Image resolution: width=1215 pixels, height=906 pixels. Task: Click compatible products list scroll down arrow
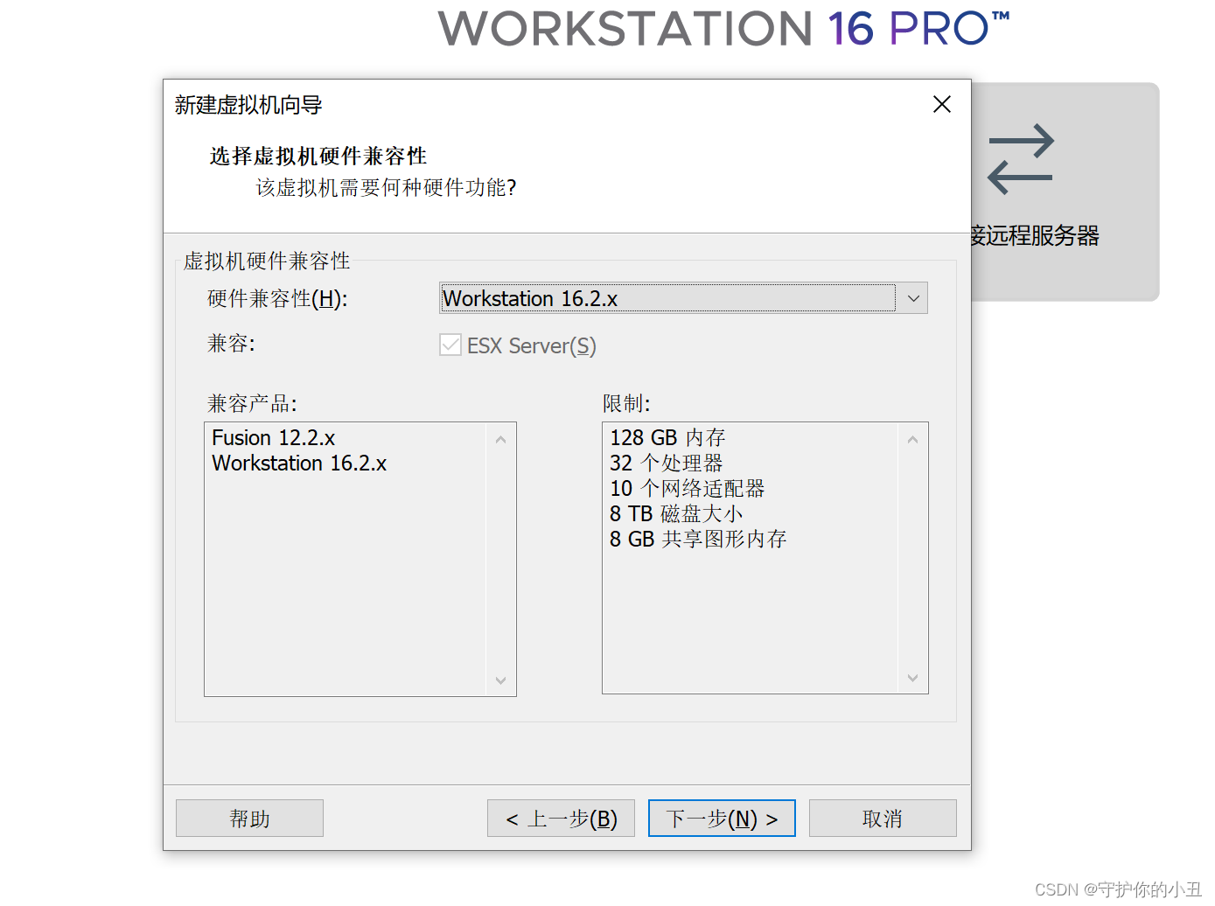click(500, 680)
